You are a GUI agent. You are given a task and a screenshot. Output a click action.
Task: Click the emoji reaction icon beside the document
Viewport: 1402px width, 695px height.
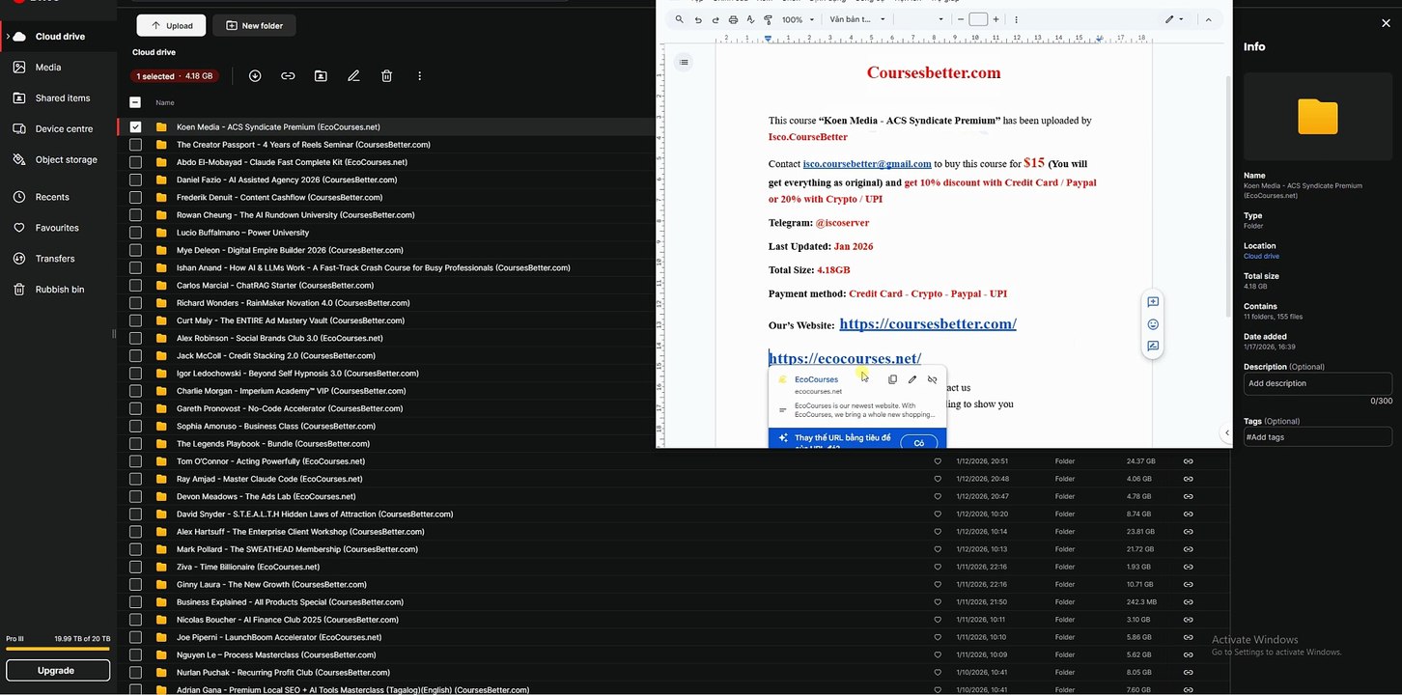1153,324
